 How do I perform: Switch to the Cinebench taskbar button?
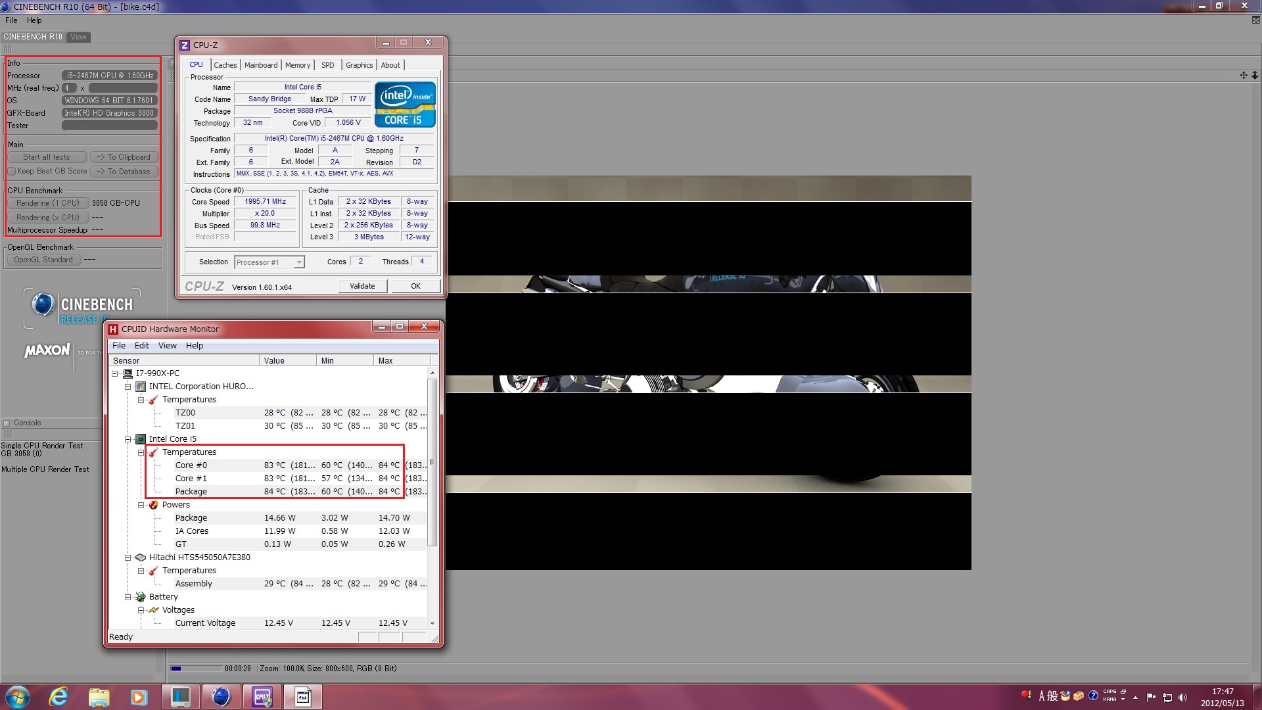click(221, 697)
